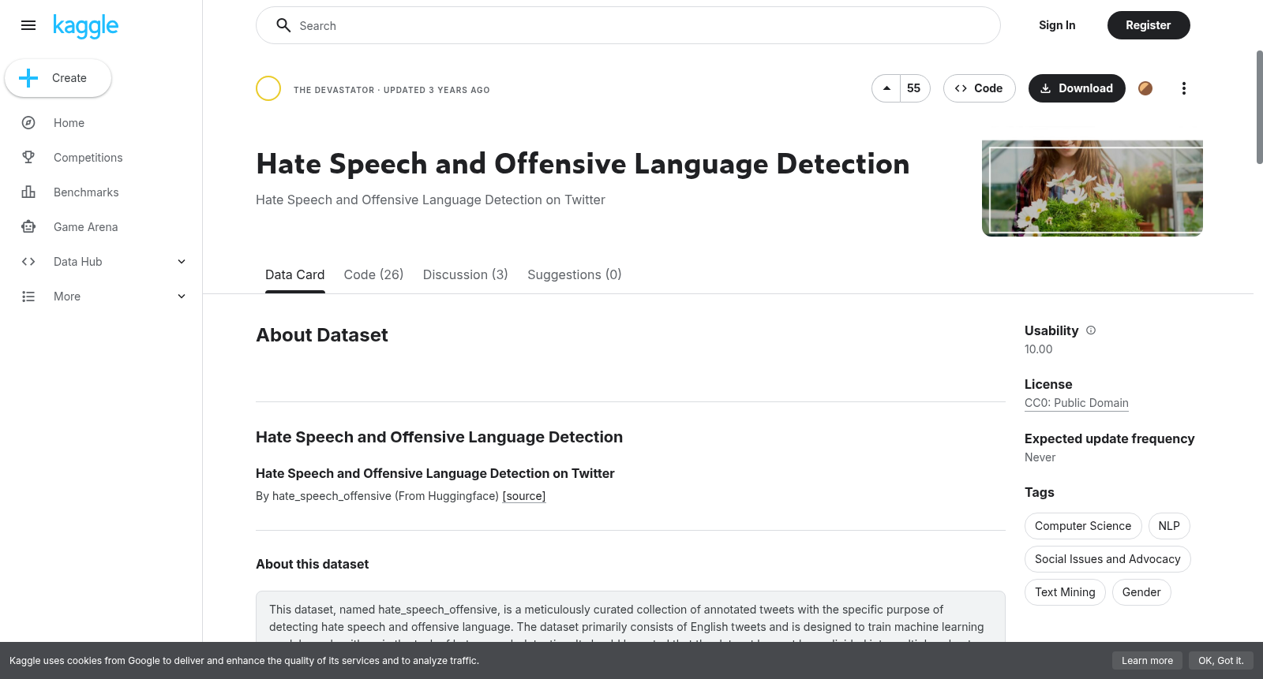Click the Usability info icon

coord(1091,330)
